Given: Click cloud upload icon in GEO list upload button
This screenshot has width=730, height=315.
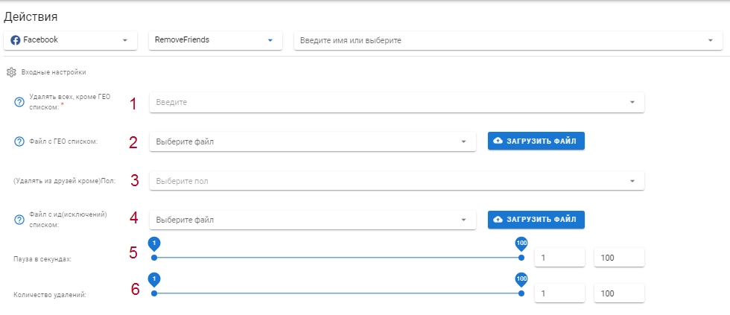Looking at the screenshot, I should (498, 141).
